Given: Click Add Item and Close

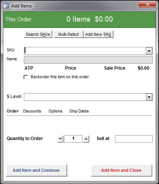Looking at the screenshot, I should pos(121,171).
